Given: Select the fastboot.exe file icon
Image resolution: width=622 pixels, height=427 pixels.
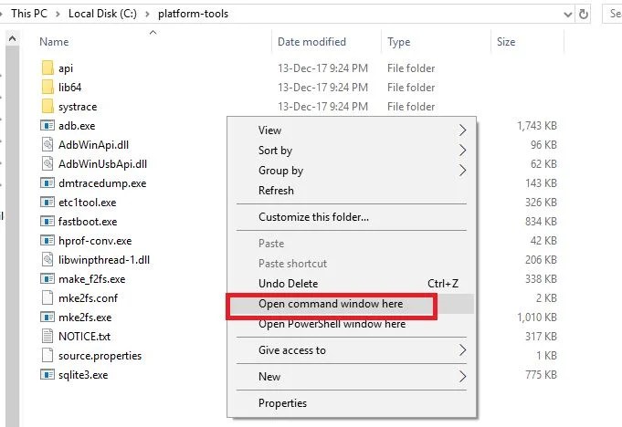Looking at the screenshot, I should pyautogui.click(x=48, y=222).
